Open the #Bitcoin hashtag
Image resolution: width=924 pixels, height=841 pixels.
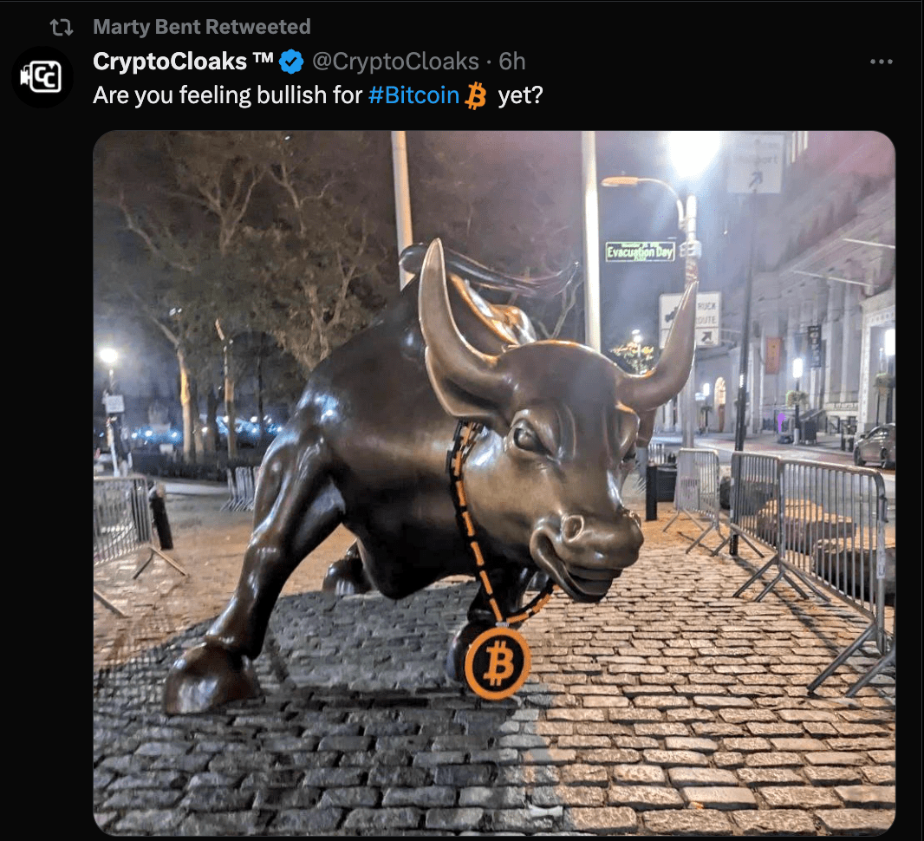coord(413,95)
